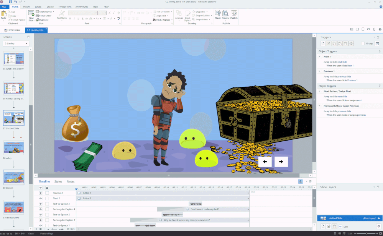Add a new slide layer icon

[x=323, y=226]
